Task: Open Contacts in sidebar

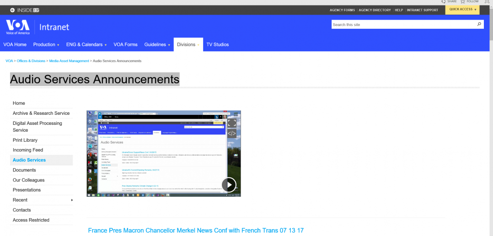Action: (41, 210)
